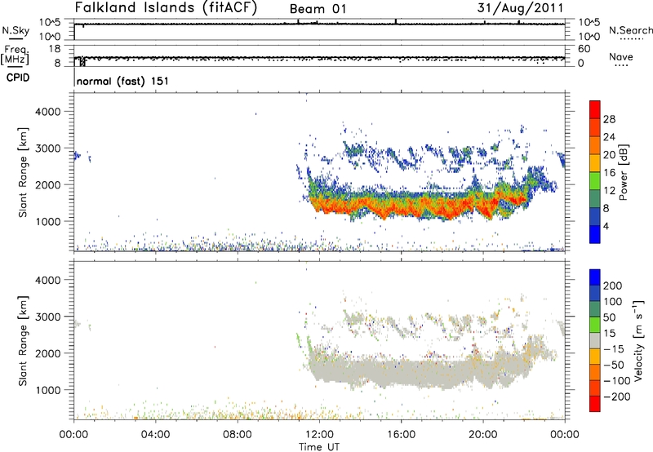Click the '12:00' time axis tick label
Viewport: 653px width, 452px height.
click(x=319, y=435)
